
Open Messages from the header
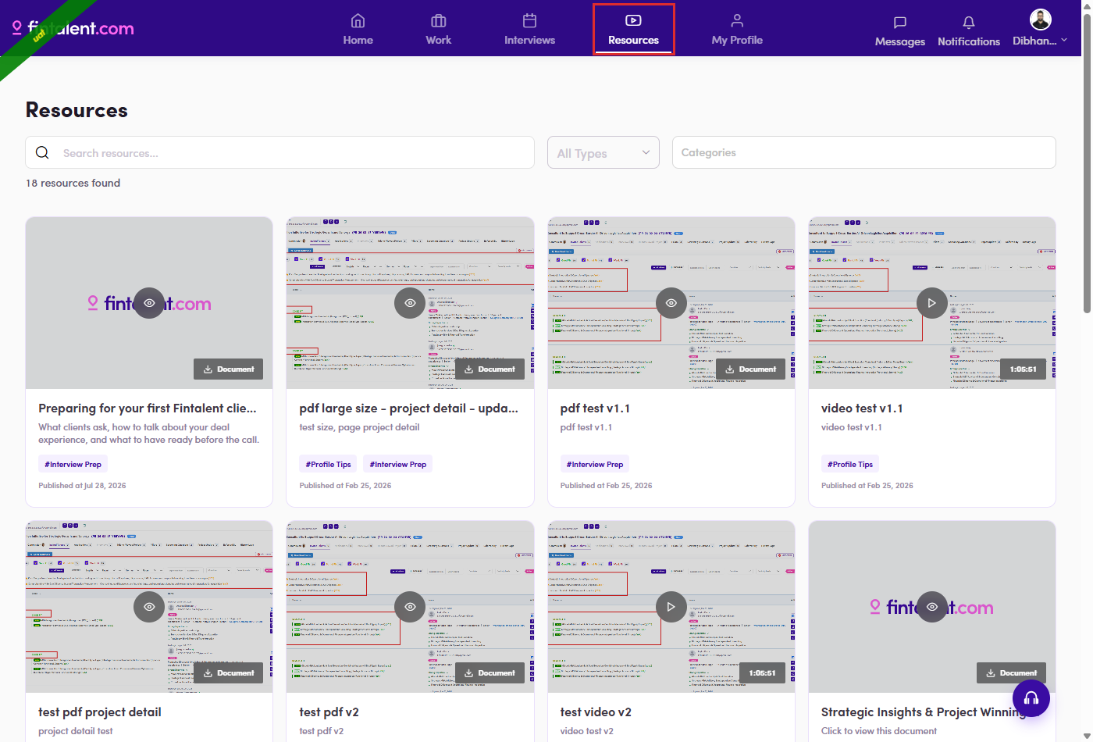899,31
